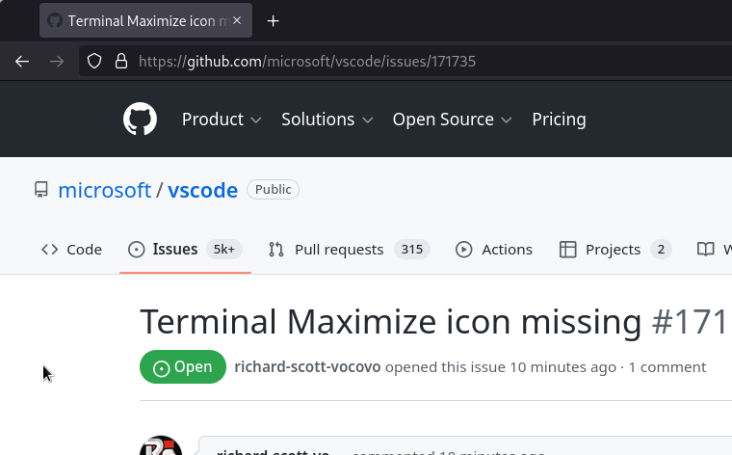Screen dimensions: 732x455
Task: Select the Issues tab
Action: [x=185, y=250]
